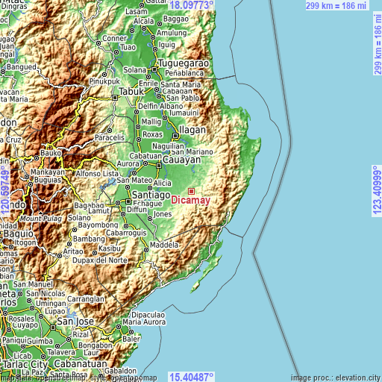Click the Cauayan city square marker
Viewport: 382px width, 382px height.
coord(159,166)
